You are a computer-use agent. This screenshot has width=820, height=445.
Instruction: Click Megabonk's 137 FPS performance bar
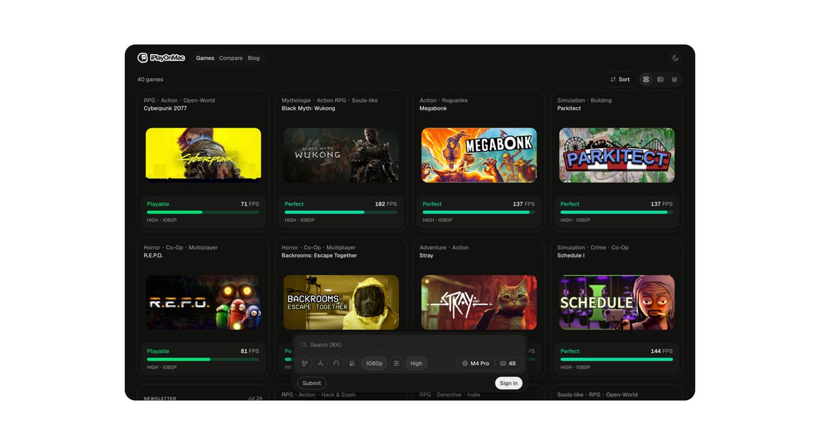[x=479, y=212]
